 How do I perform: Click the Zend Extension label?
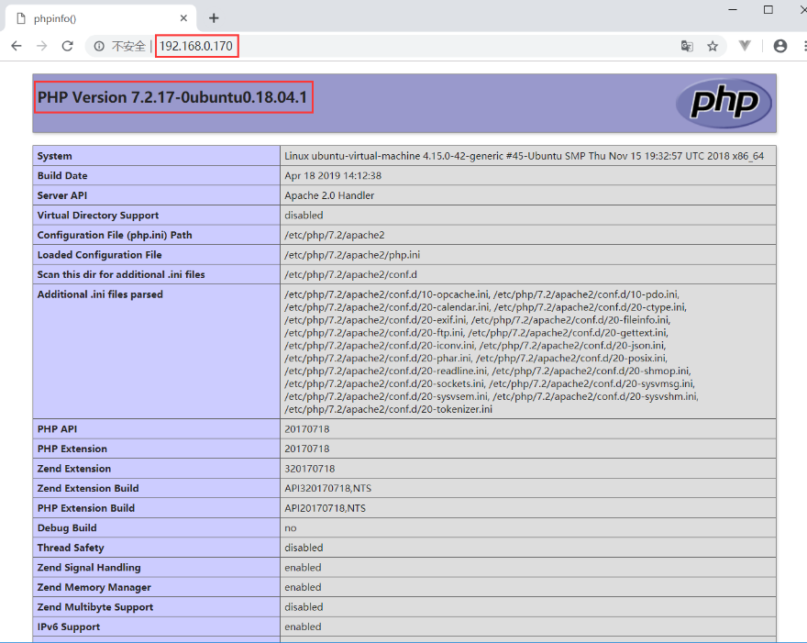point(74,469)
